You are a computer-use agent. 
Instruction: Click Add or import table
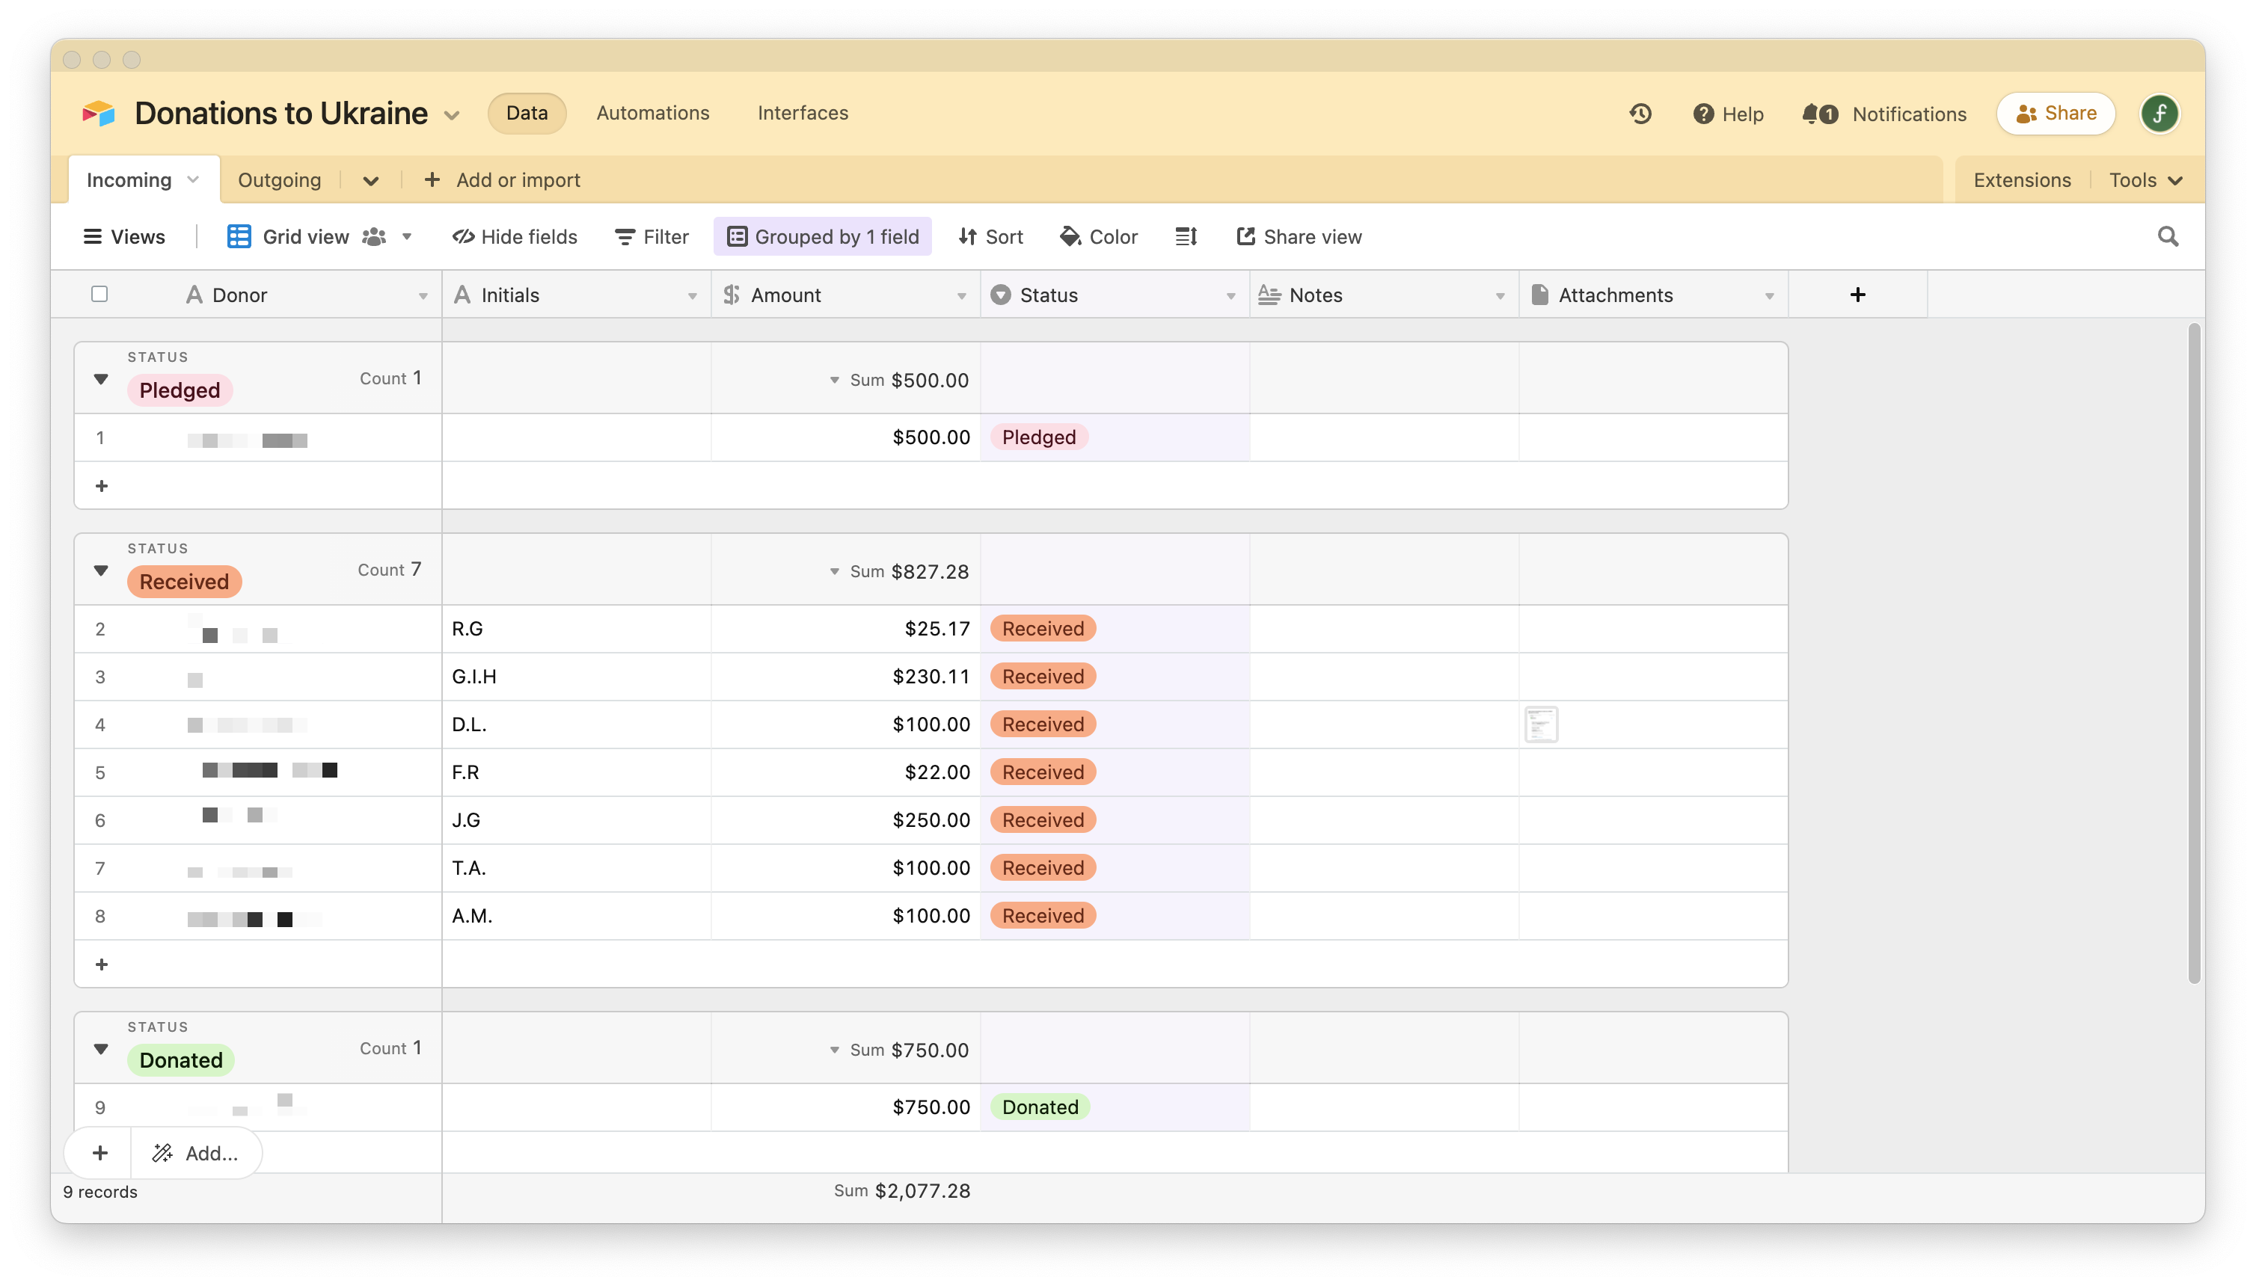pos(502,180)
